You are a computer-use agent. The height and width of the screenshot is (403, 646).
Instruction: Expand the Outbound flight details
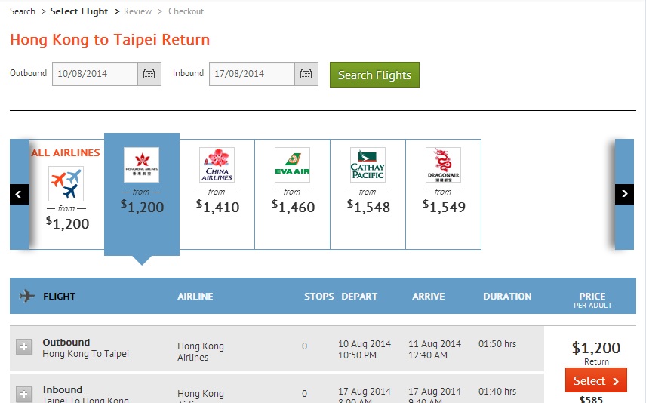coord(24,346)
